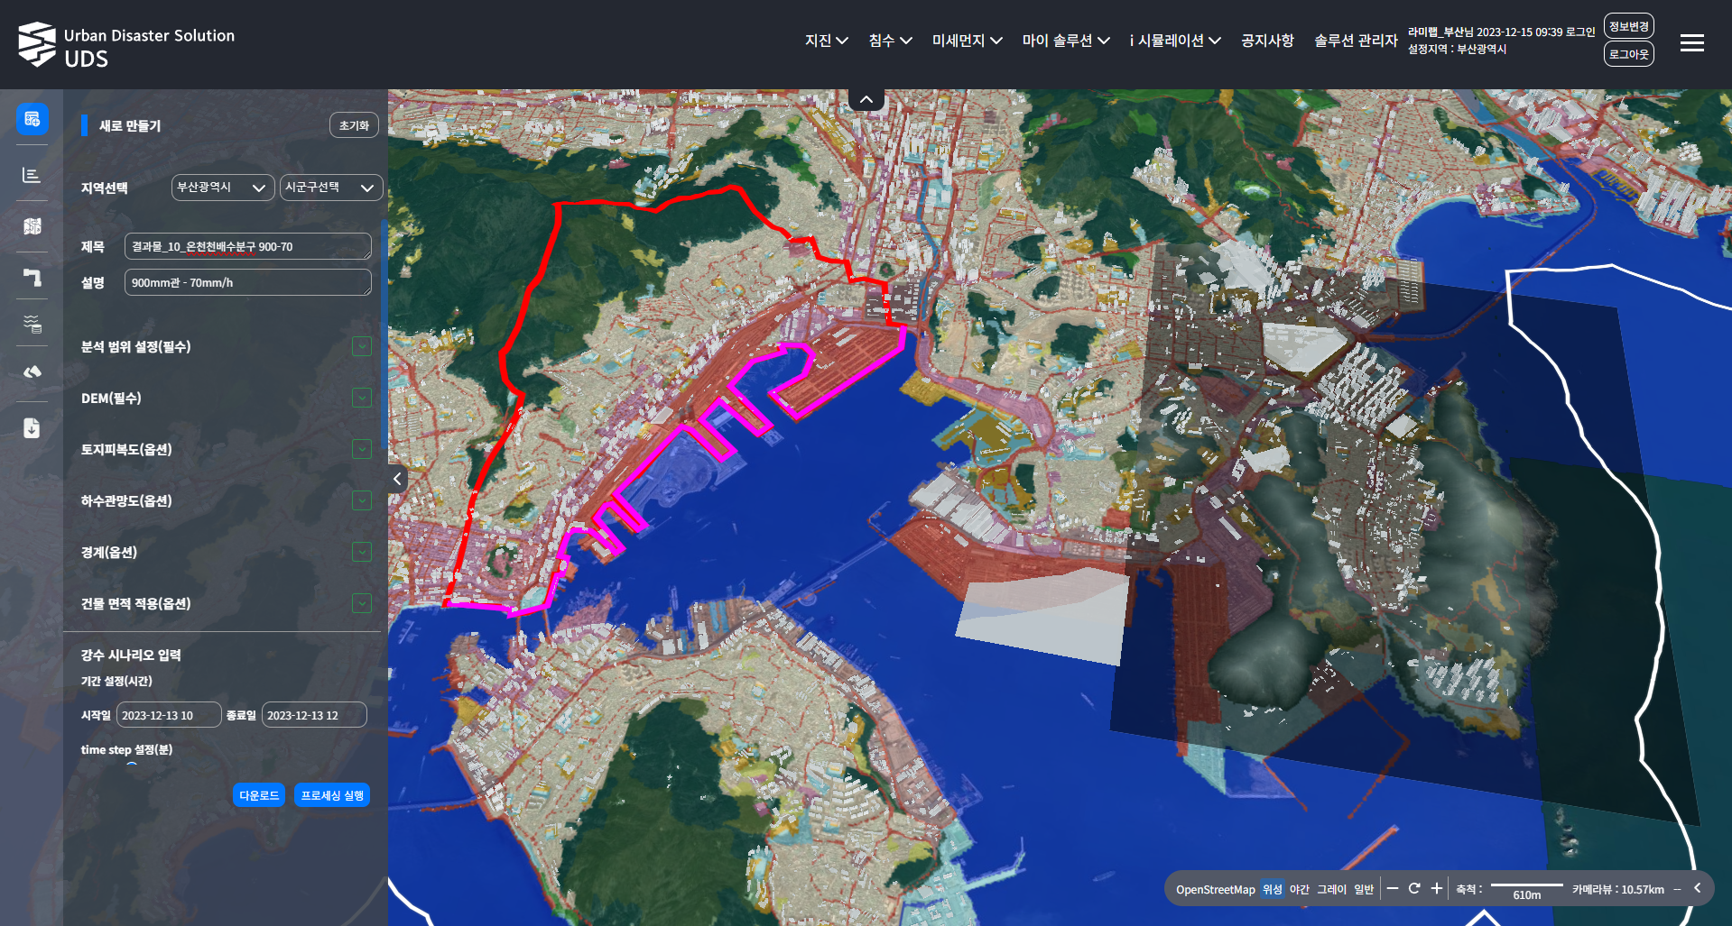Open the water level data icon in the sidebar

[32, 324]
